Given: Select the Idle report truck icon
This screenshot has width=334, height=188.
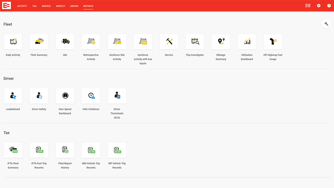Looking at the screenshot, I should (x=65, y=42).
